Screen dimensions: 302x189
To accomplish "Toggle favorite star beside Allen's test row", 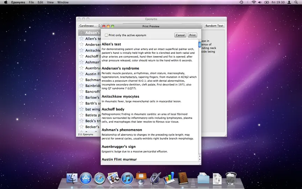I will [x=82, y=38].
